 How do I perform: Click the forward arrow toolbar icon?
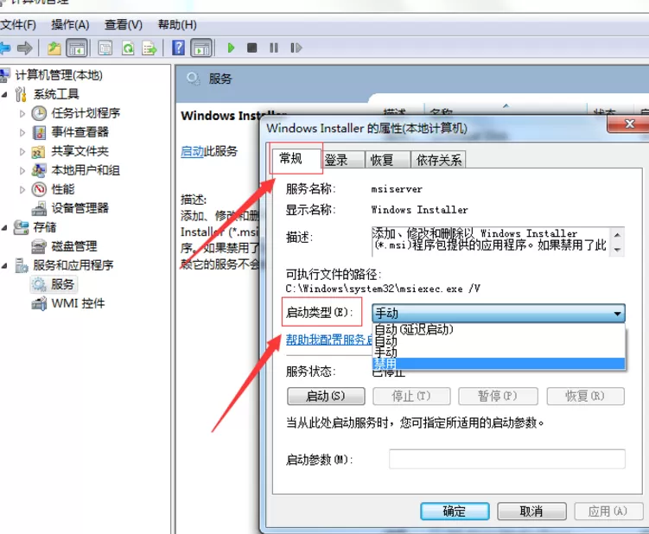click(x=25, y=48)
